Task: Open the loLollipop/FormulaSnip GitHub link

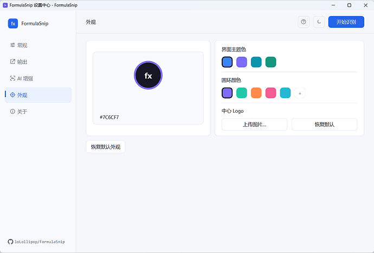Action: pos(40,242)
